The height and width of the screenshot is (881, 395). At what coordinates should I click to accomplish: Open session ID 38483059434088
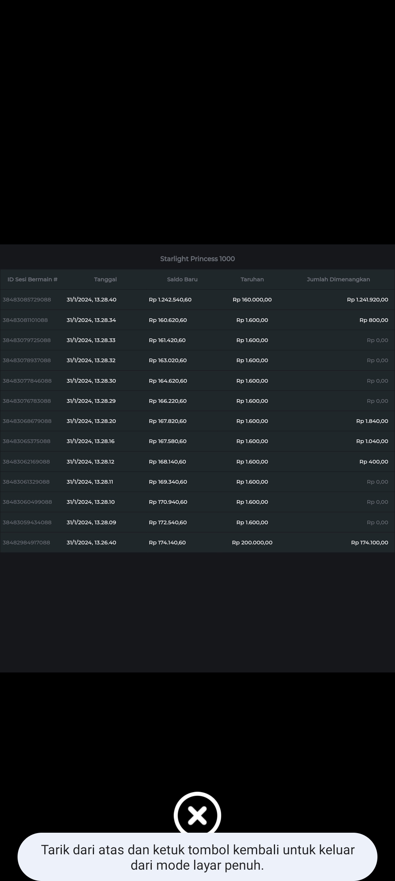point(27,522)
